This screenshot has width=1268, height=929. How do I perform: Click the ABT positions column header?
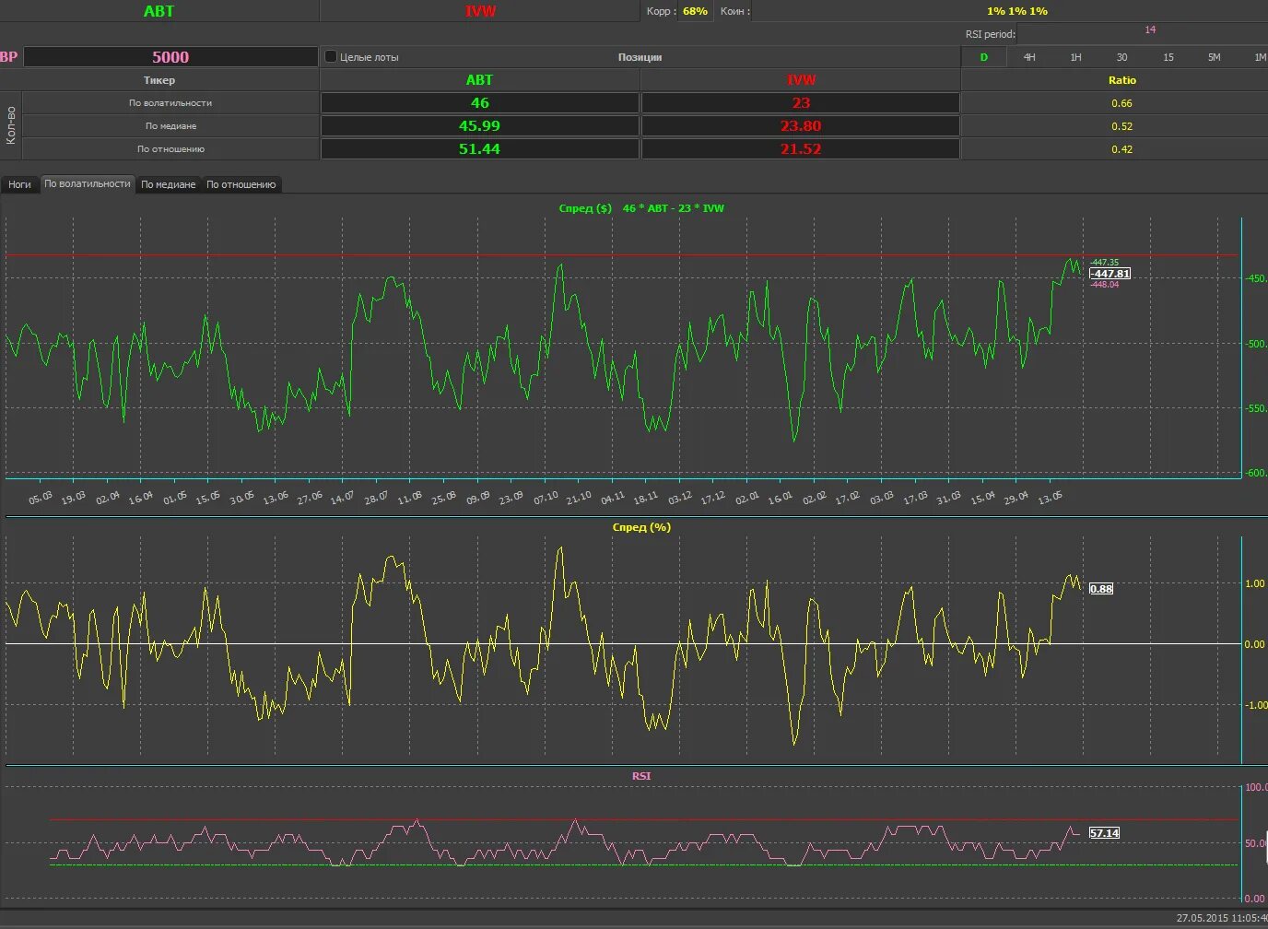[x=479, y=80]
